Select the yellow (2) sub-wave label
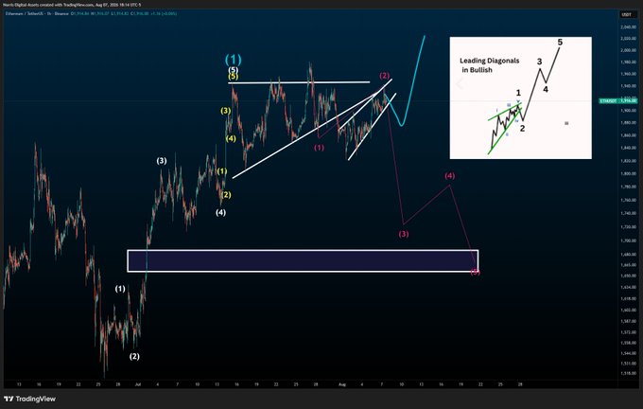The width and height of the screenshot is (643, 409). (x=226, y=195)
